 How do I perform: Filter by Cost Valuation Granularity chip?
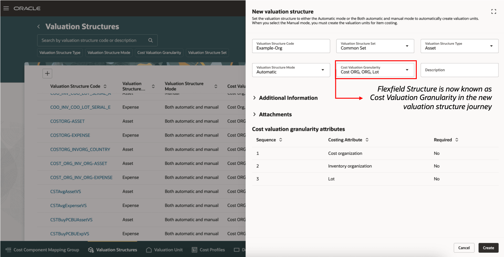(159, 52)
